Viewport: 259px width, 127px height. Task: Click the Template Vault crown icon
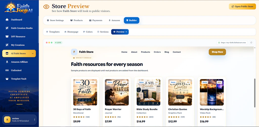click(x=7, y=79)
